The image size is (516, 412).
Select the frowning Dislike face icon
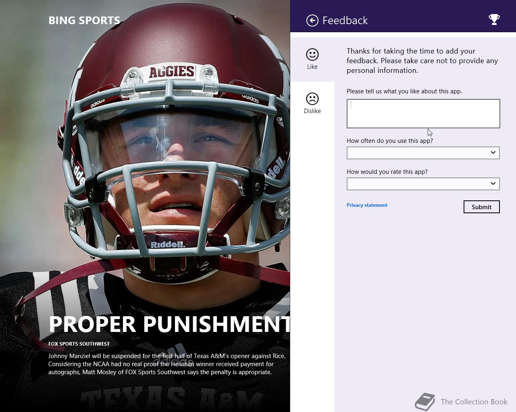pos(312,99)
